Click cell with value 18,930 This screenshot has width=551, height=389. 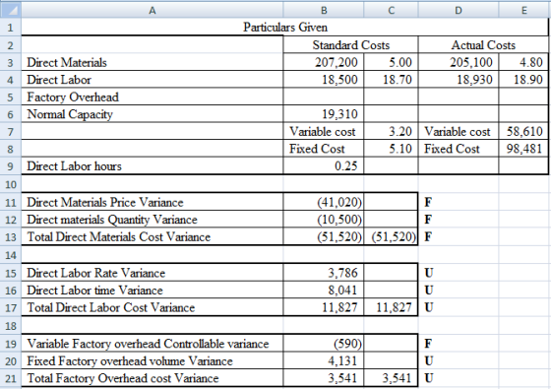(x=459, y=80)
